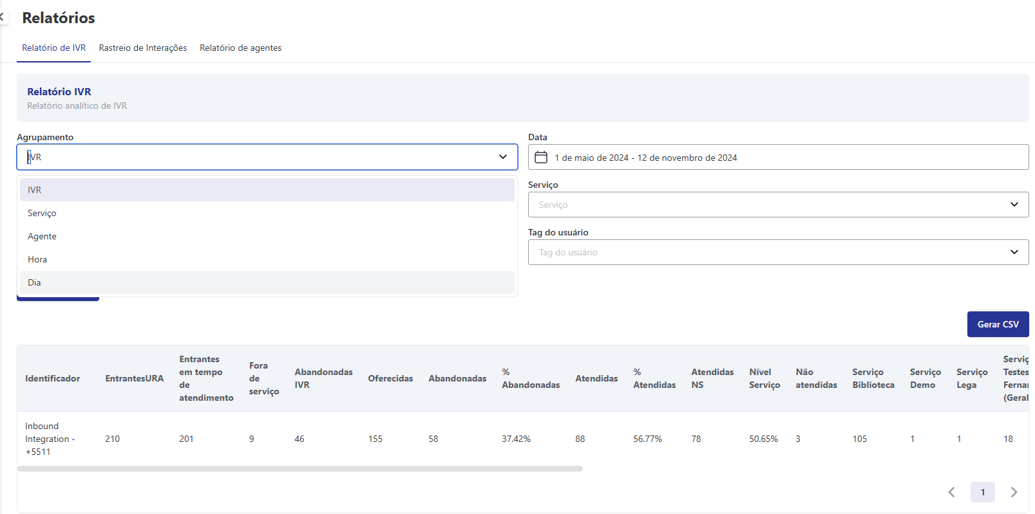This screenshot has height=514, width=1035.
Task: Select Agente option in Agrupamento list
Action: click(x=267, y=236)
